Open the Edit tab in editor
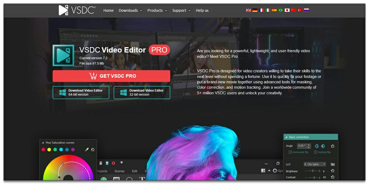This screenshot has width=369, height=184. pyautogui.click(x=135, y=171)
